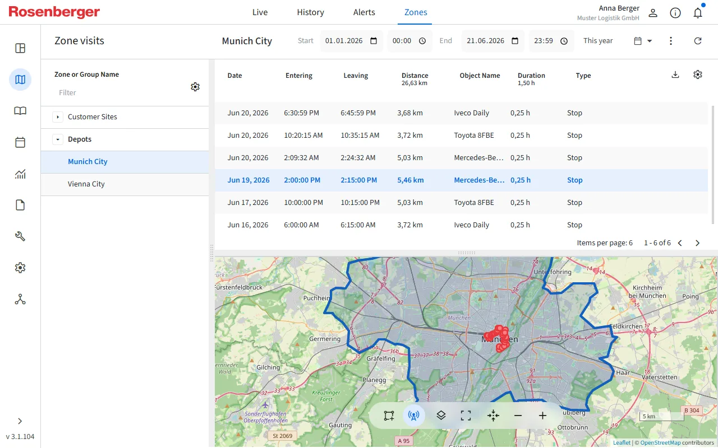Click the Anna Berger user name

pyautogui.click(x=619, y=8)
